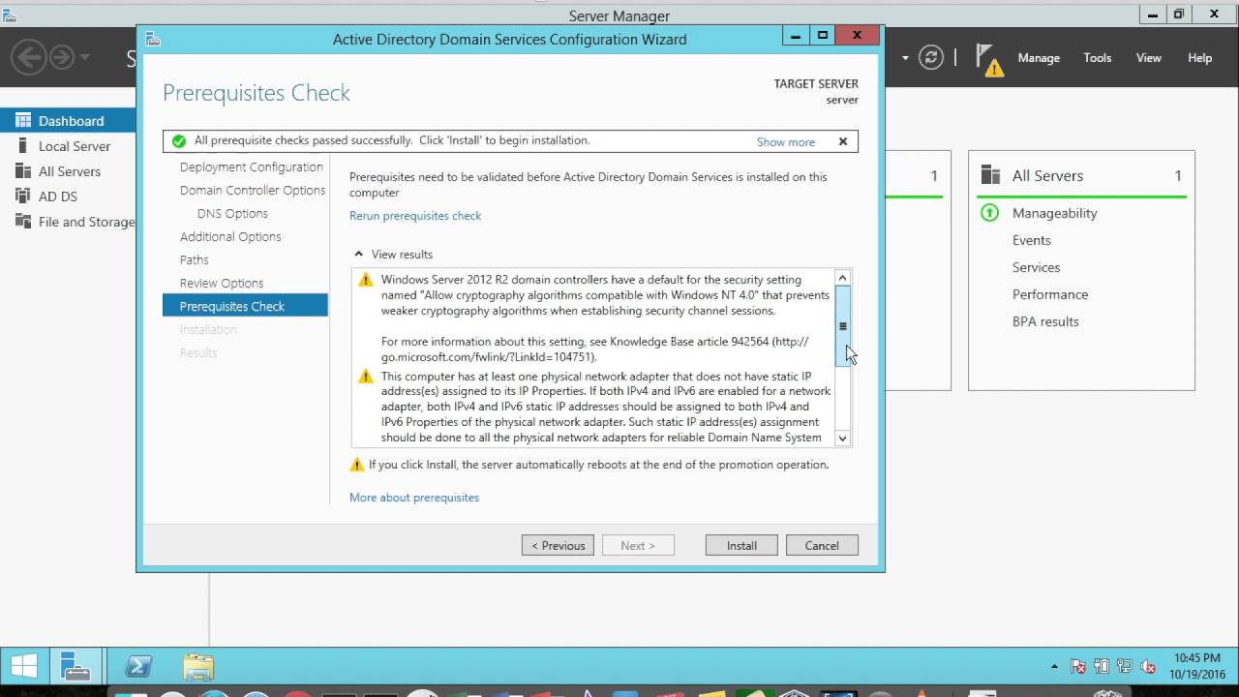This screenshot has height=697, width=1239.
Task: Click the Local Server icon in sidebar
Action: (x=23, y=146)
